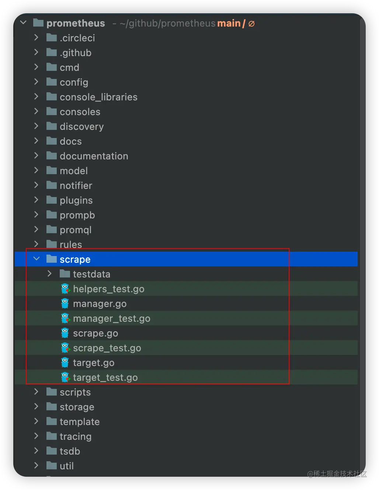This screenshot has width=379, height=490.
Task: Expand the tsdb folder arrow
Action: pyautogui.click(x=36, y=451)
